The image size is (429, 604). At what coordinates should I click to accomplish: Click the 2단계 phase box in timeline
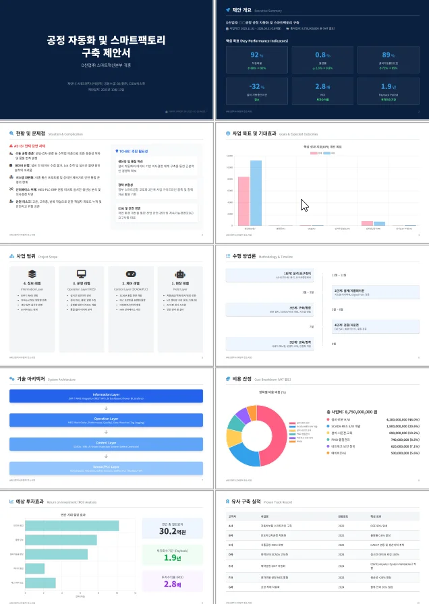[376, 292]
